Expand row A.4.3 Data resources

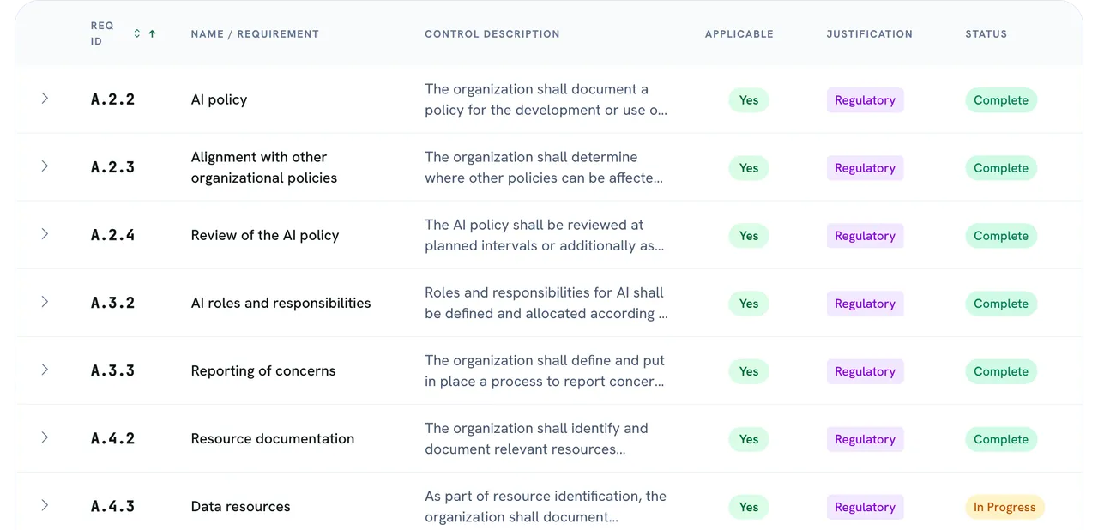tap(45, 505)
